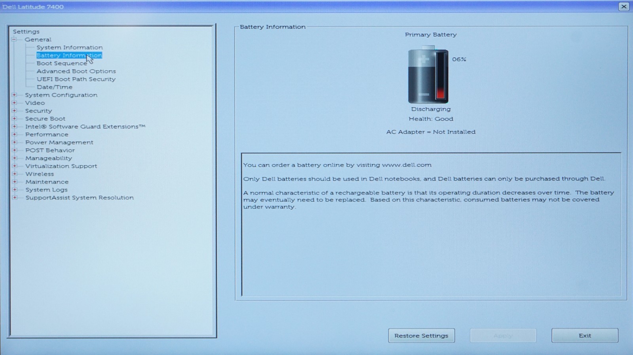Select the POST Behavior label
The image size is (633, 355).
tap(50, 150)
